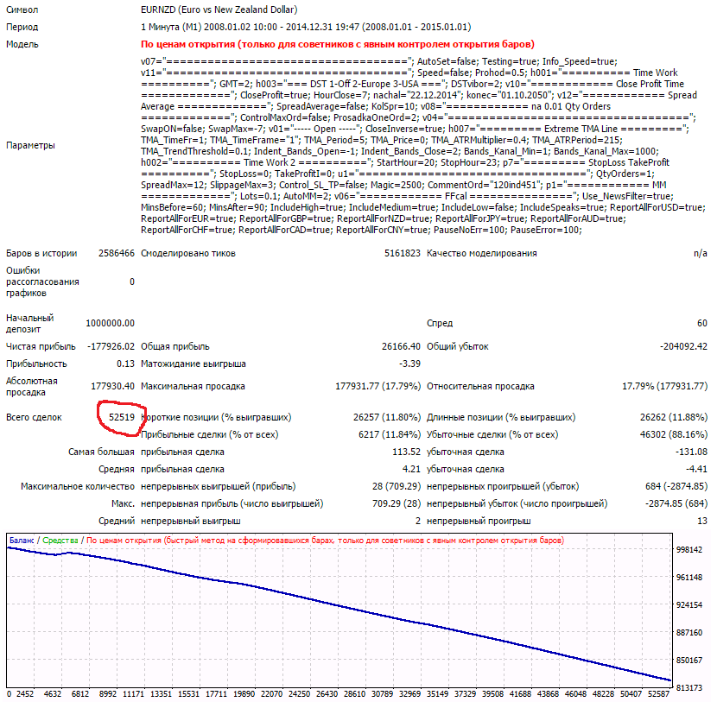717x702 pixels.
Task: Click bars in history value 2586466
Action: pos(117,253)
